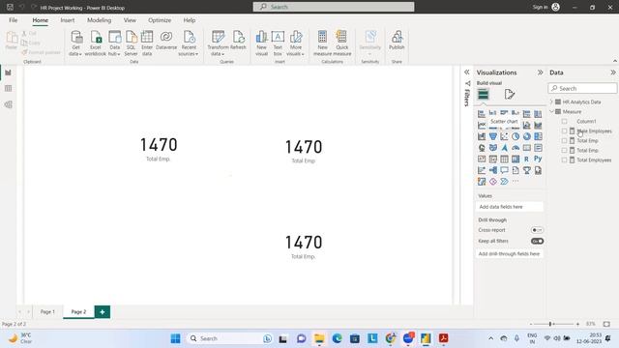Select the Python visual
The height and width of the screenshot is (348, 619).
(538, 159)
